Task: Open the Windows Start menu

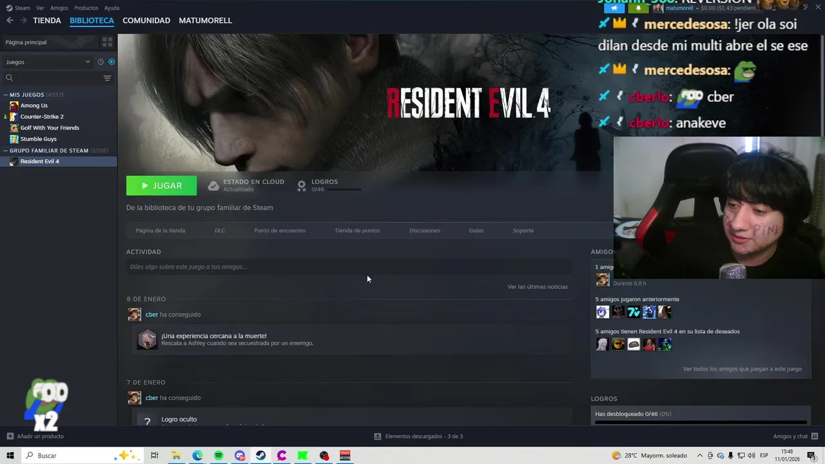Action: pos(10,456)
